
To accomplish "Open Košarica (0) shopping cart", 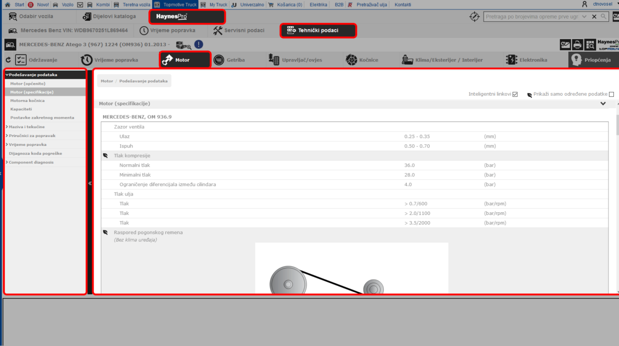I will [285, 5].
